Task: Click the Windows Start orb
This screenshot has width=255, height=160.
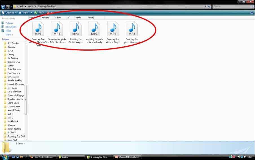Action: pyautogui.click(x=5, y=157)
